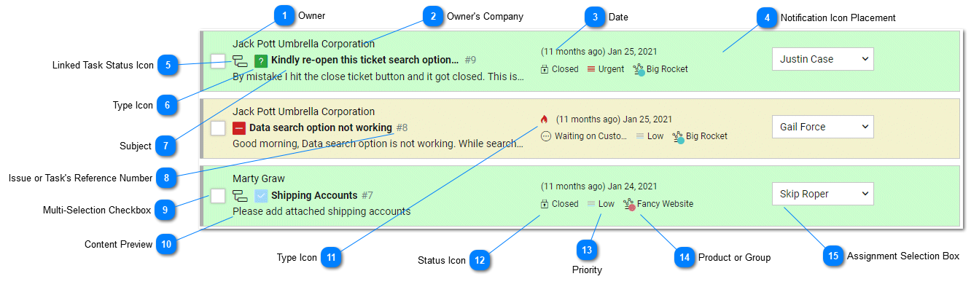
Task: Click preview 'By mistake I hit the close ticket button'
Action: click(x=378, y=76)
